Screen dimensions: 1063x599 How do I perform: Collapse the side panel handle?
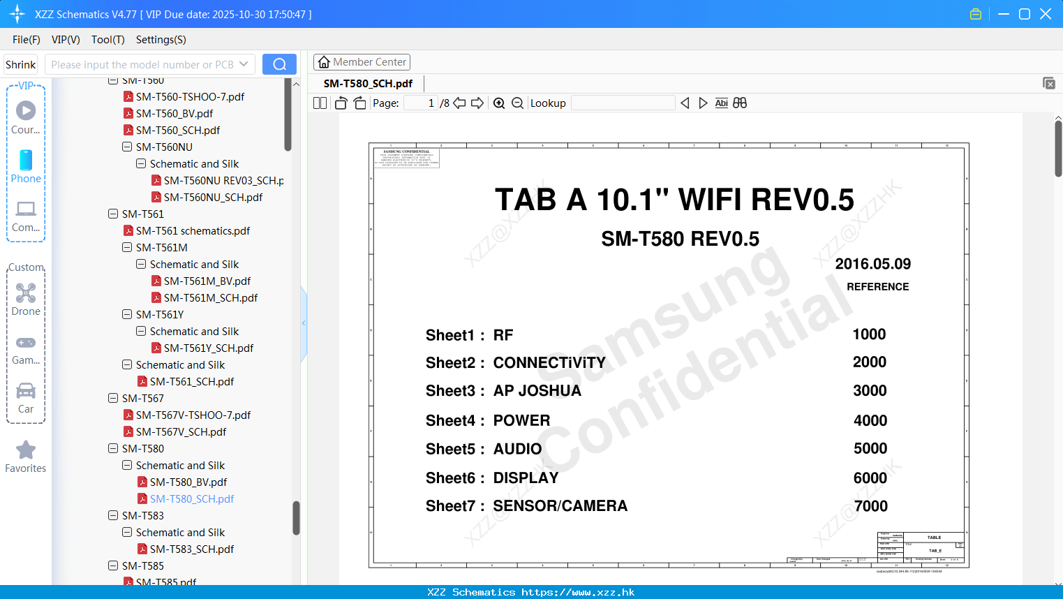coord(304,323)
